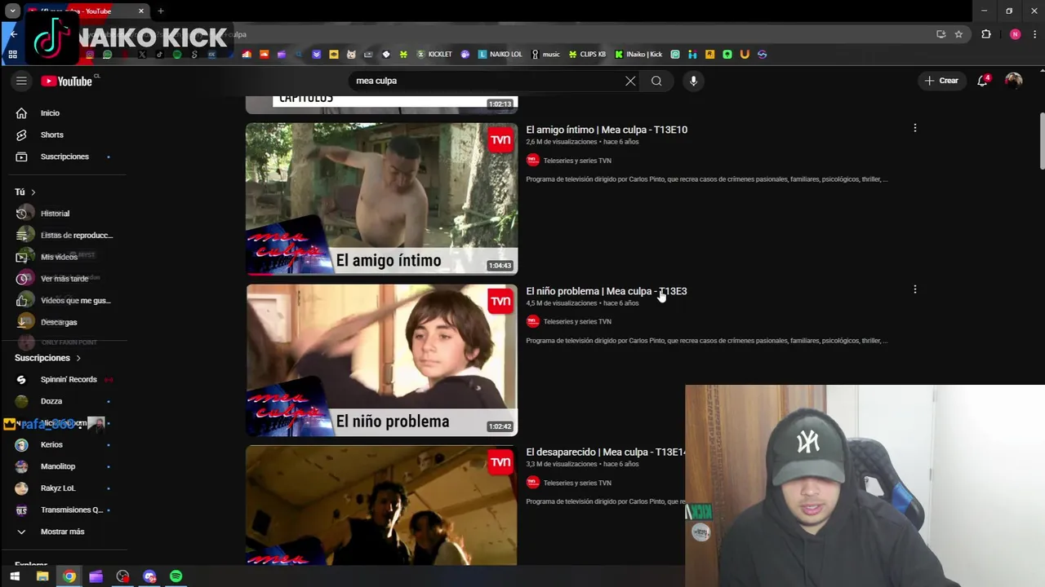Open Chrome extensions puzzle icon
The image size is (1045, 587).
click(986, 34)
